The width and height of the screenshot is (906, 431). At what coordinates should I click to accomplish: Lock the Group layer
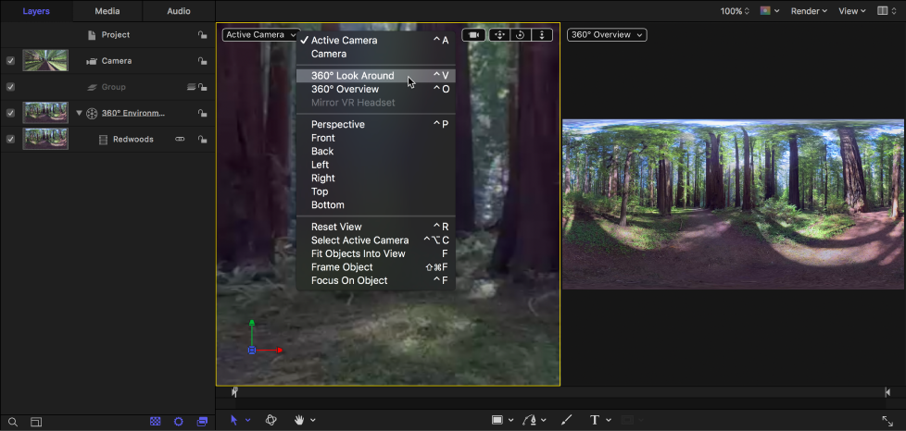pos(202,87)
